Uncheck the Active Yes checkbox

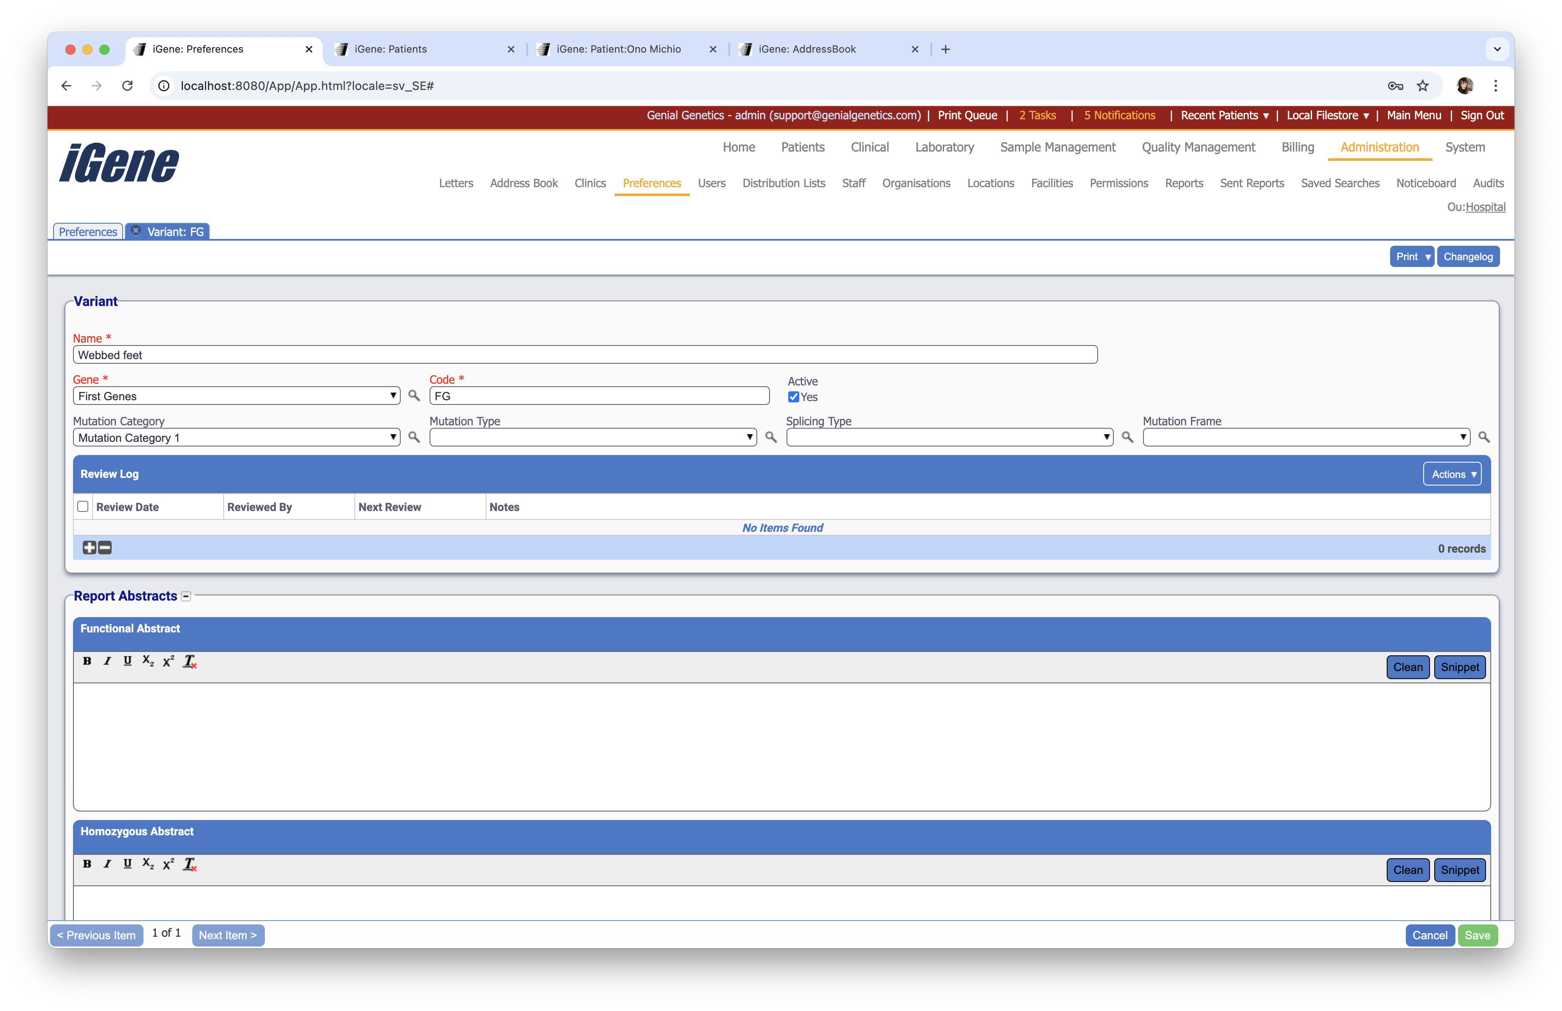coord(793,397)
